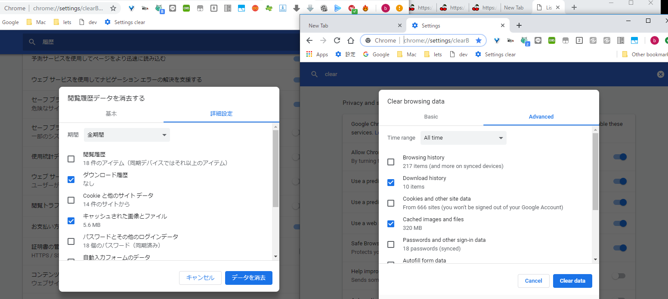The image size is (668, 299).
Task: Go back using the right window's back arrow
Action: (x=309, y=40)
